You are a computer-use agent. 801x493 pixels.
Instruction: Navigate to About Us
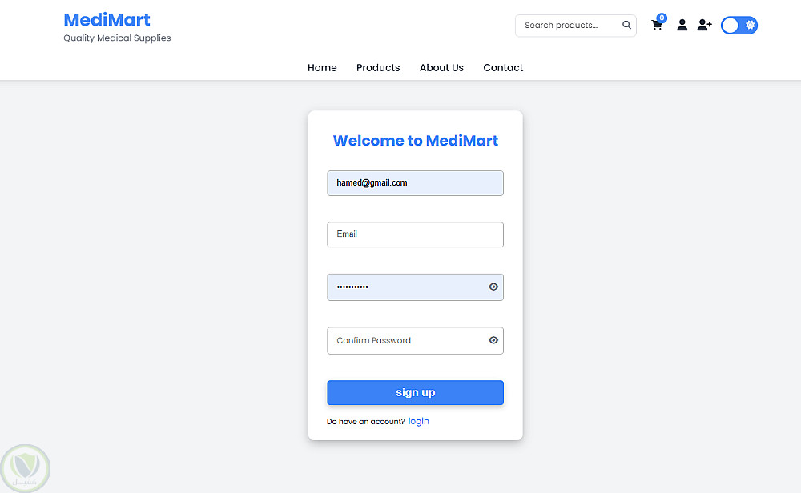441,68
